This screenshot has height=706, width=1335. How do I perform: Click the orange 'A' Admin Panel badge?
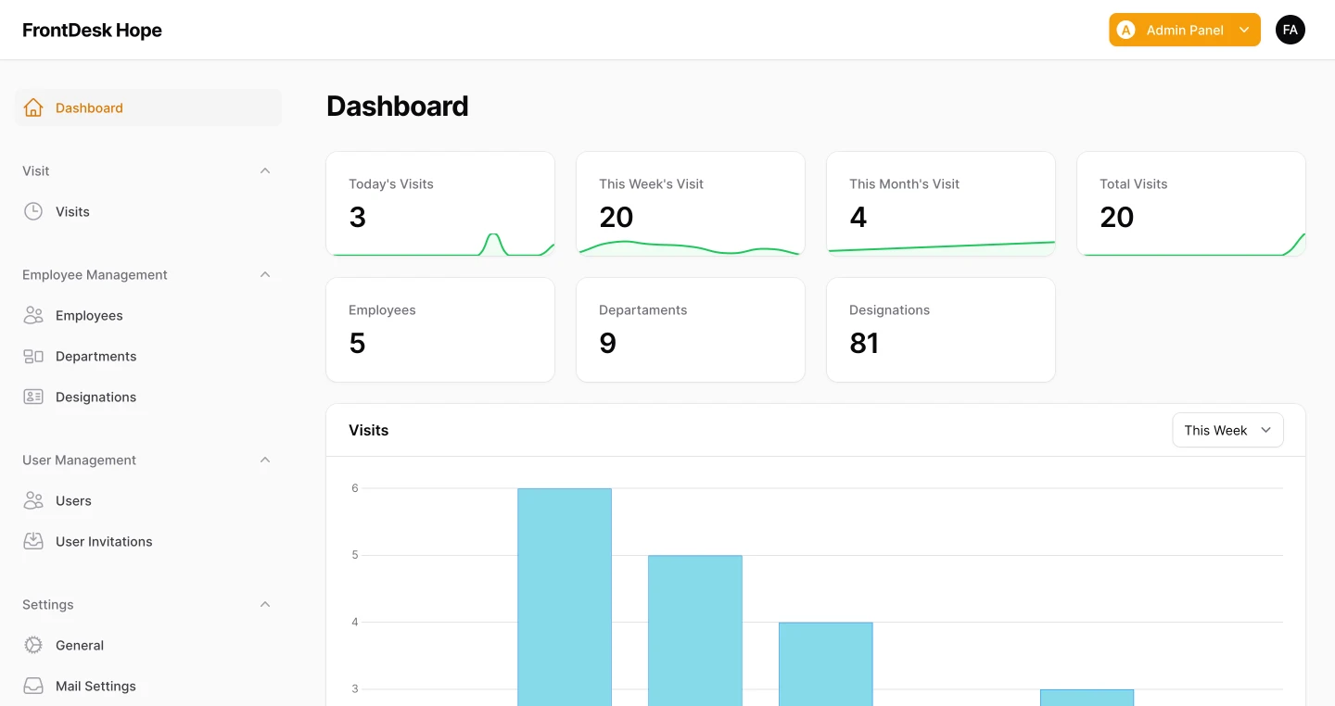tap(1126, 30)
